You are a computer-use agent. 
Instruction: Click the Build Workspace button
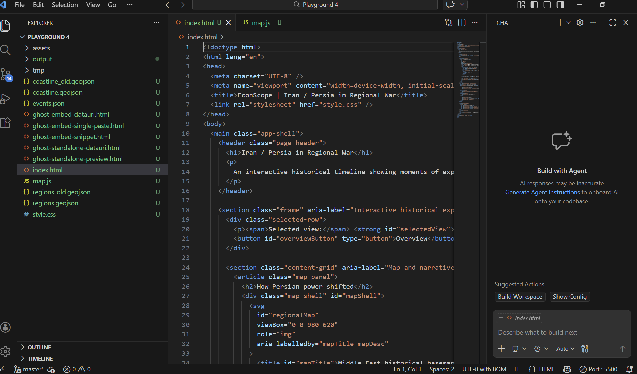[520, 297]
